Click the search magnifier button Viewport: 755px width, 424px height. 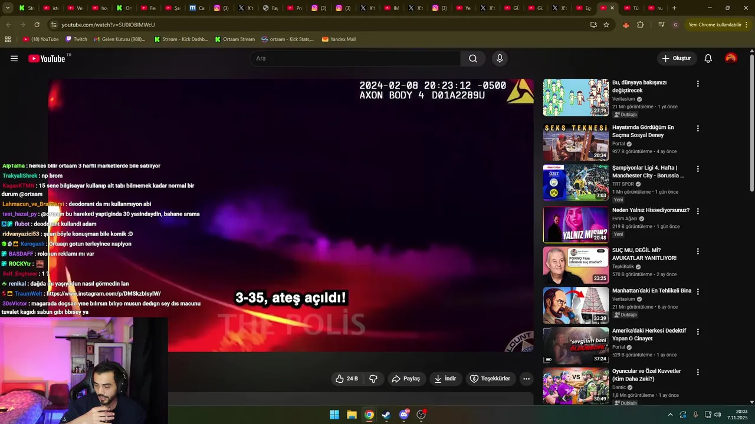(473, 58)
